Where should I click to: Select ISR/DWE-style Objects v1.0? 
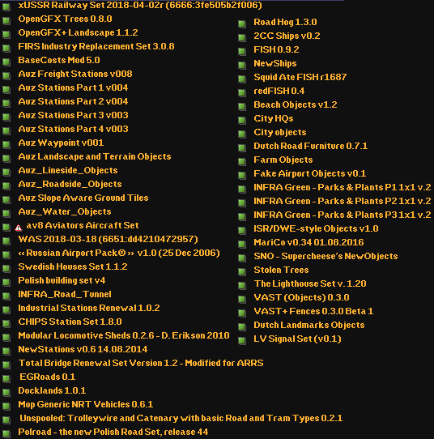tap(316, 228)
